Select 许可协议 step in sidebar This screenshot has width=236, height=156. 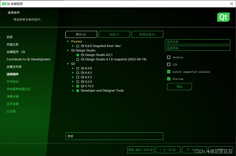(x=13, y=82)
